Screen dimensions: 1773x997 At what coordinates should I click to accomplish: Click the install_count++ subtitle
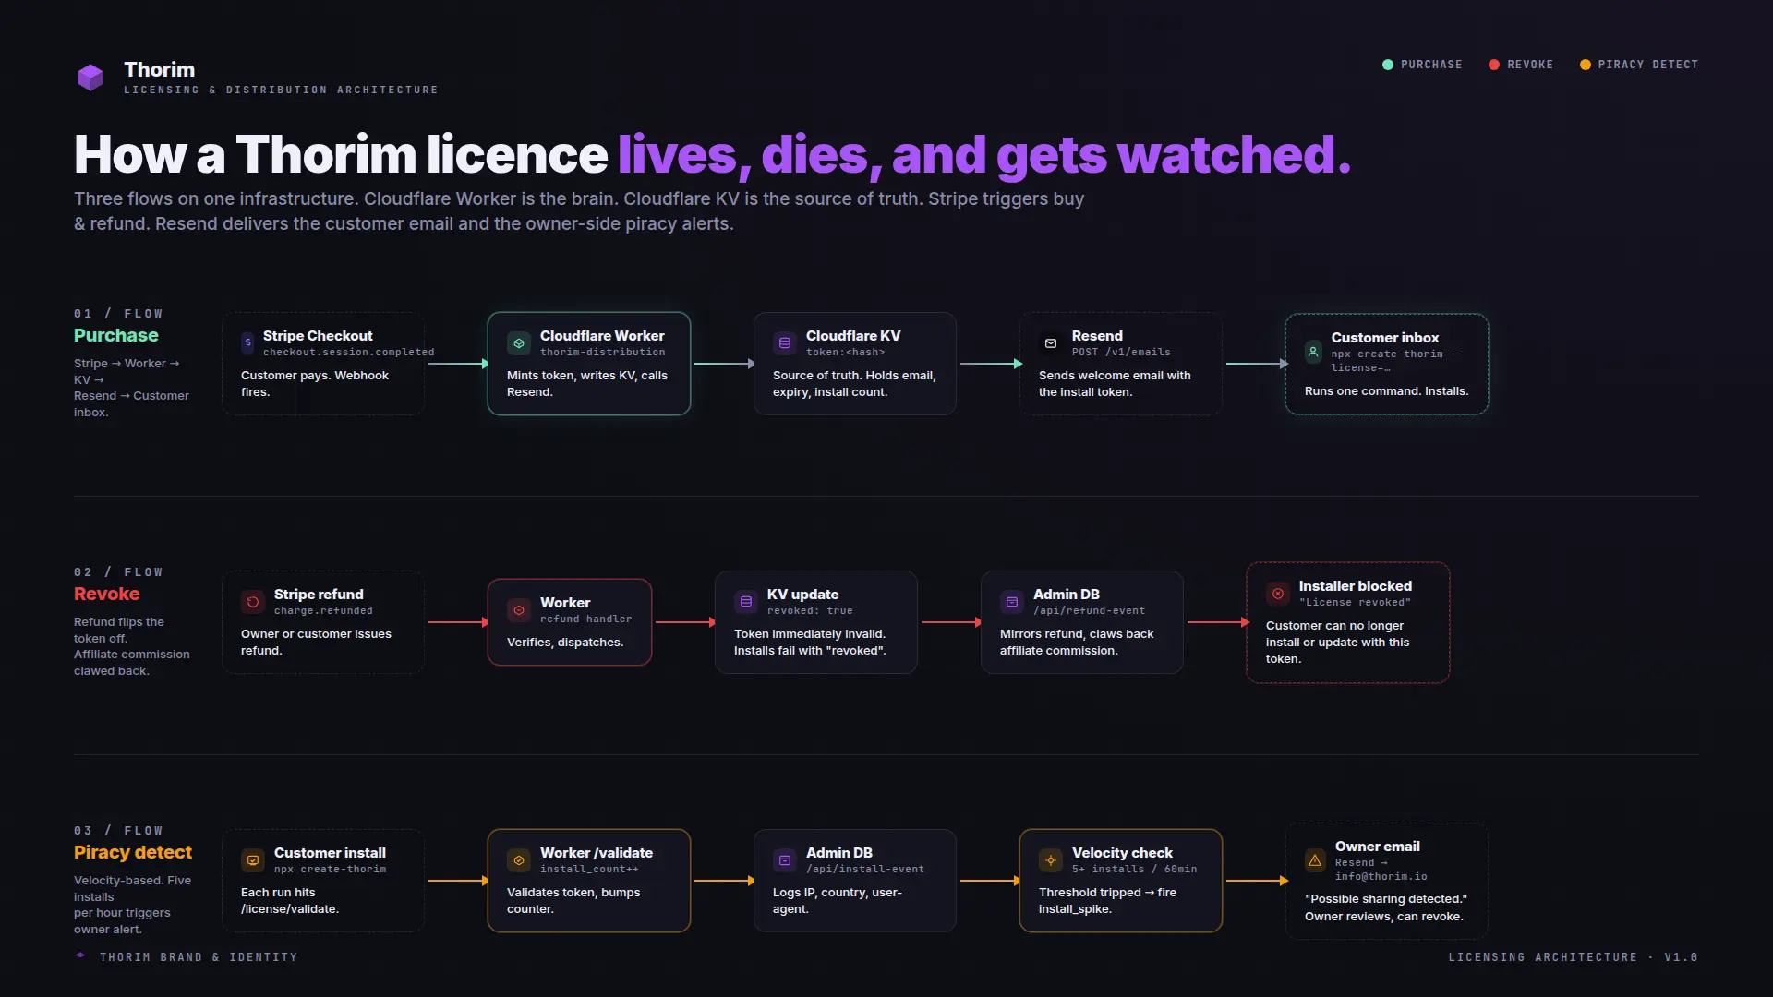(589, 870)
